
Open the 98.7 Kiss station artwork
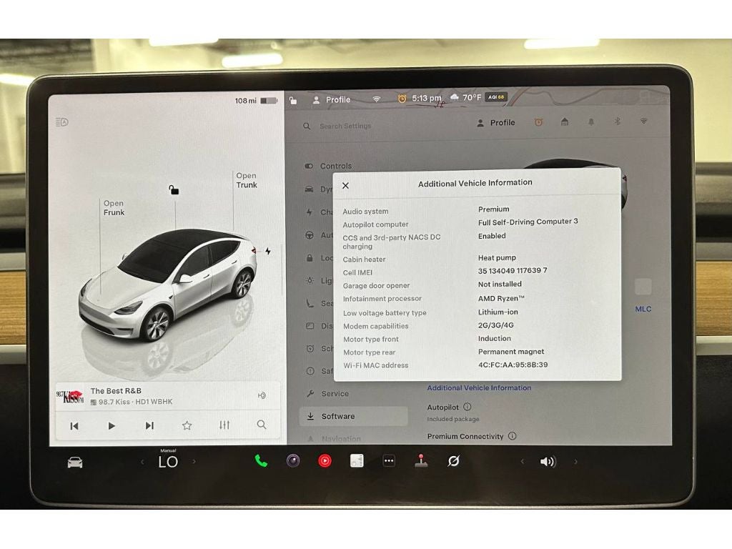point(70,396)
